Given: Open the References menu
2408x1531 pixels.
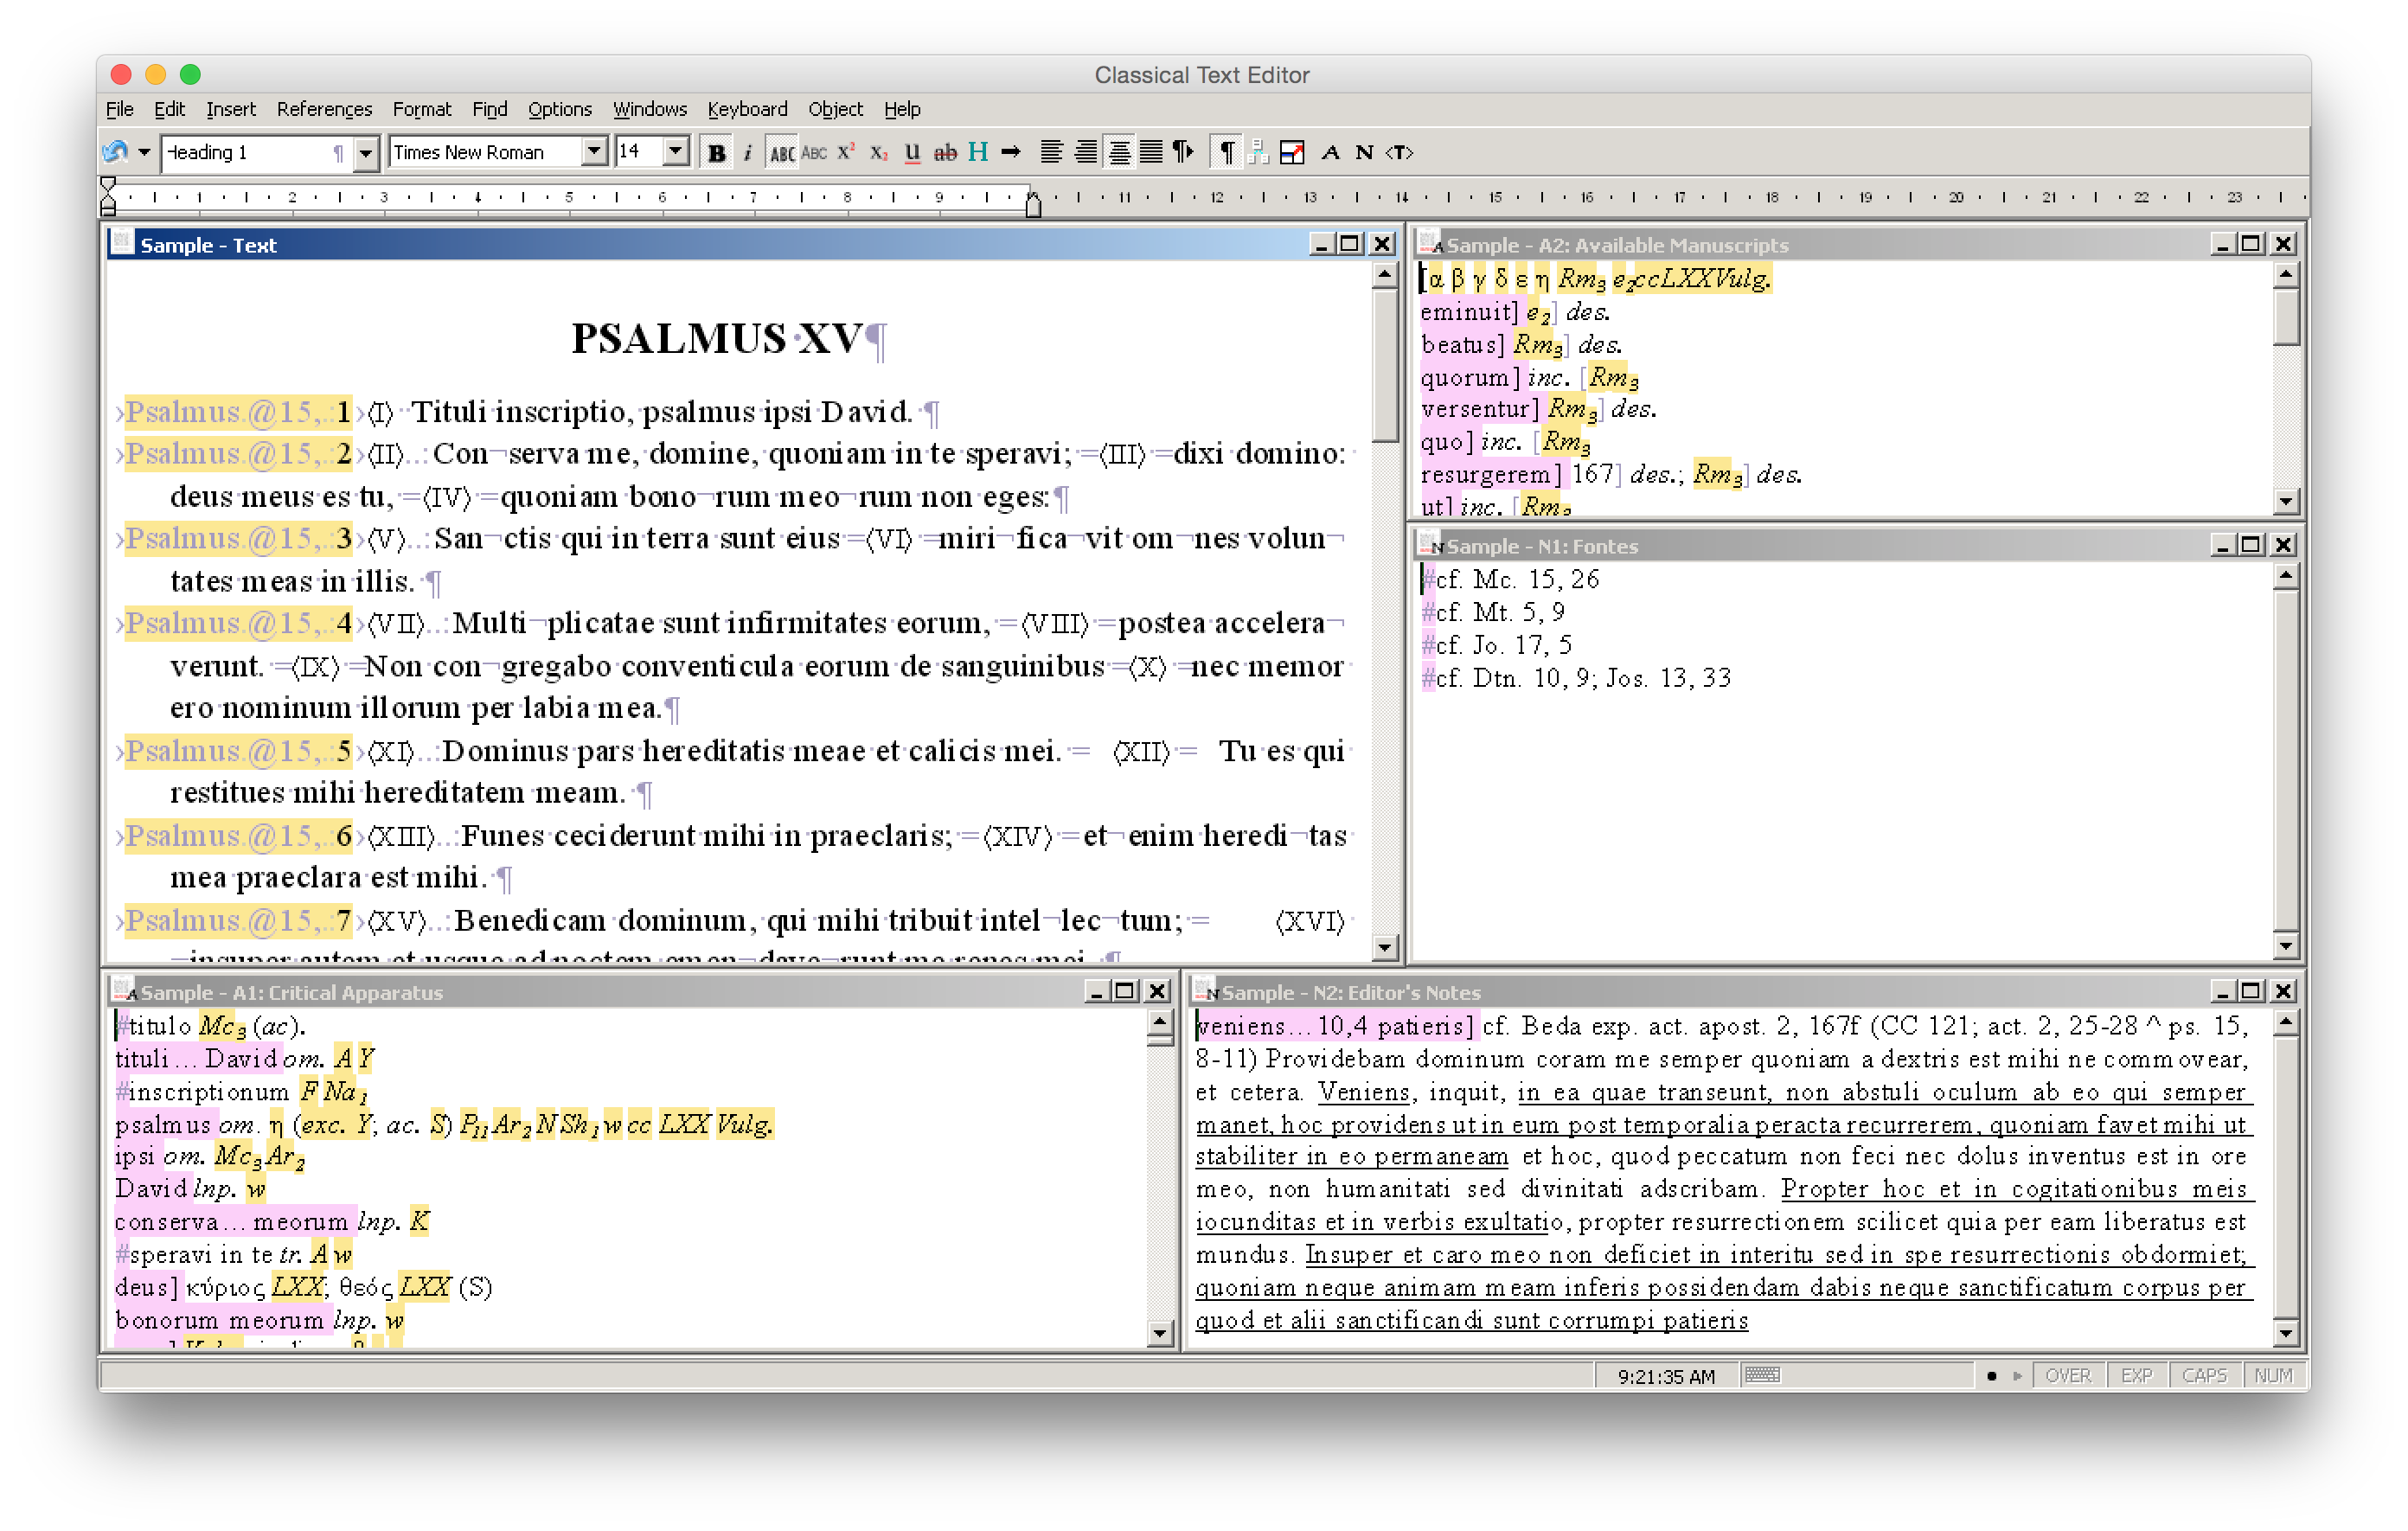Looking at the screenshot, I should 321,107.
